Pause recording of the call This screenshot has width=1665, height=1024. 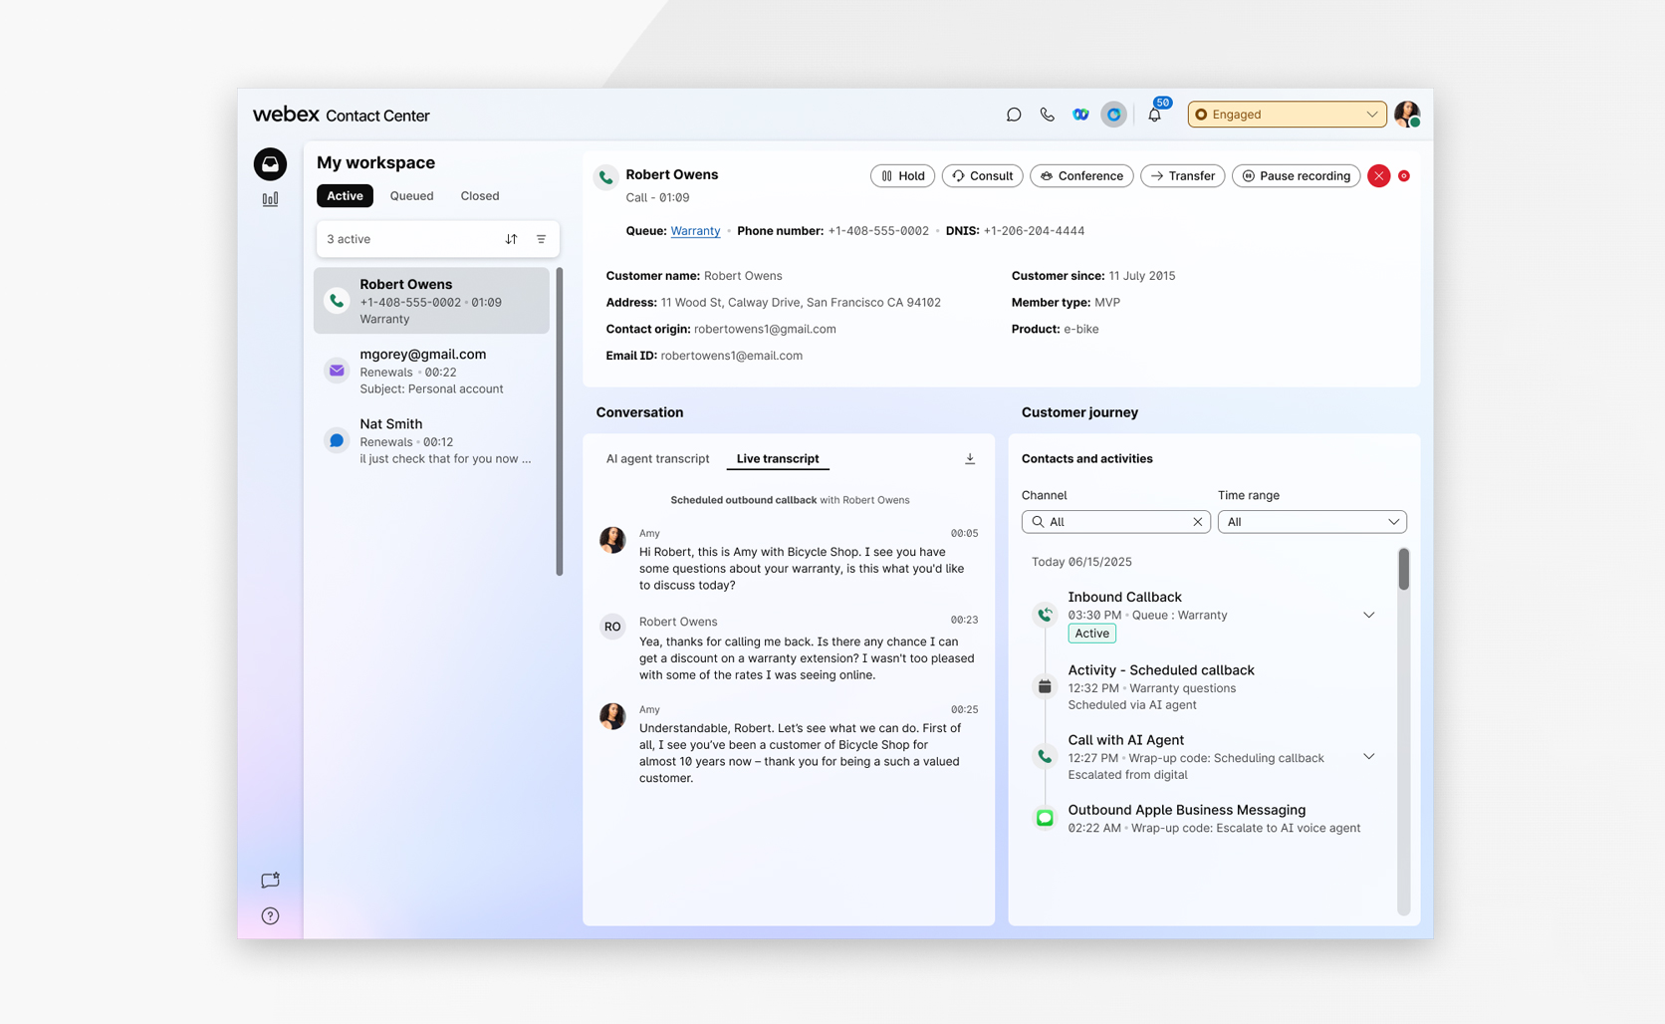(1296, 176)
